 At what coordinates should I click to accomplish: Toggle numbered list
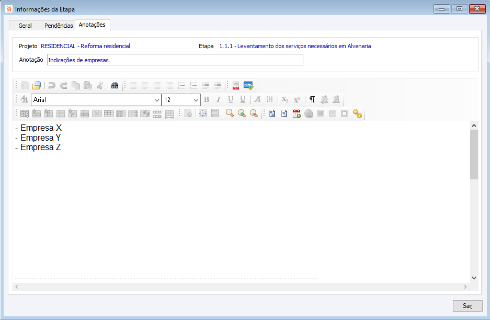[x=193, y=85]
